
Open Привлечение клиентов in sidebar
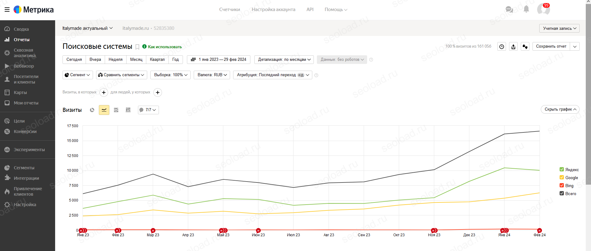[27, 191]
